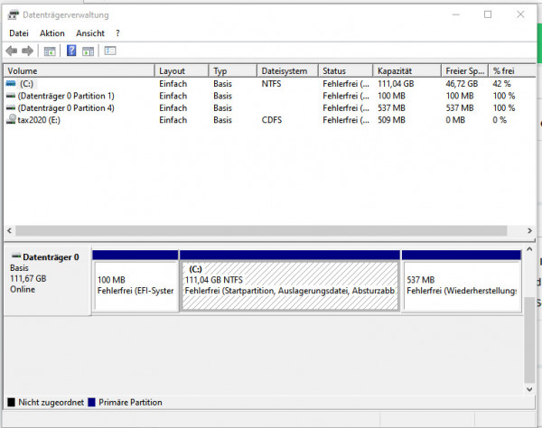
Task: Close the Datenträgerverwaltung window
Action: click(x=520, y=14)
